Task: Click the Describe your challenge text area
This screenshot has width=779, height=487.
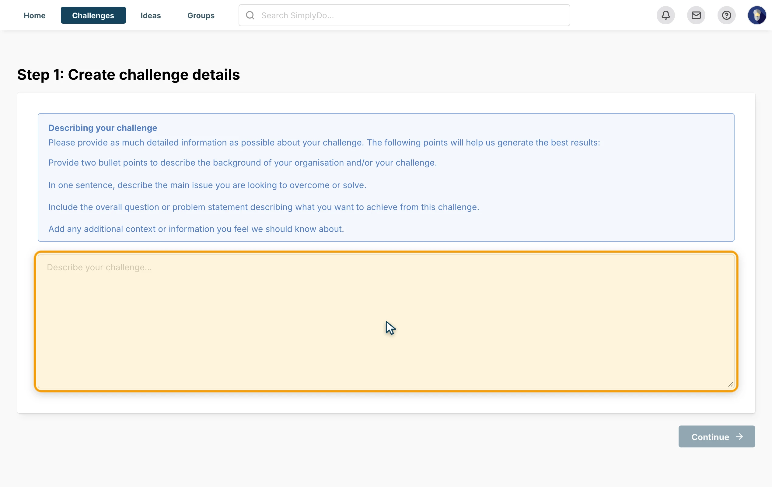Action: point(386,321)
